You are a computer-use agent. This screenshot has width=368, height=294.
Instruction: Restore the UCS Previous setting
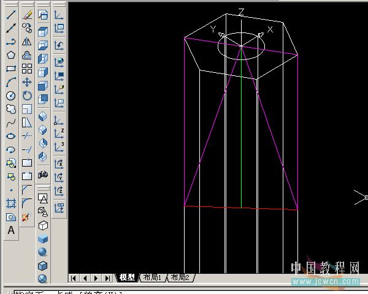click(59, 45)
